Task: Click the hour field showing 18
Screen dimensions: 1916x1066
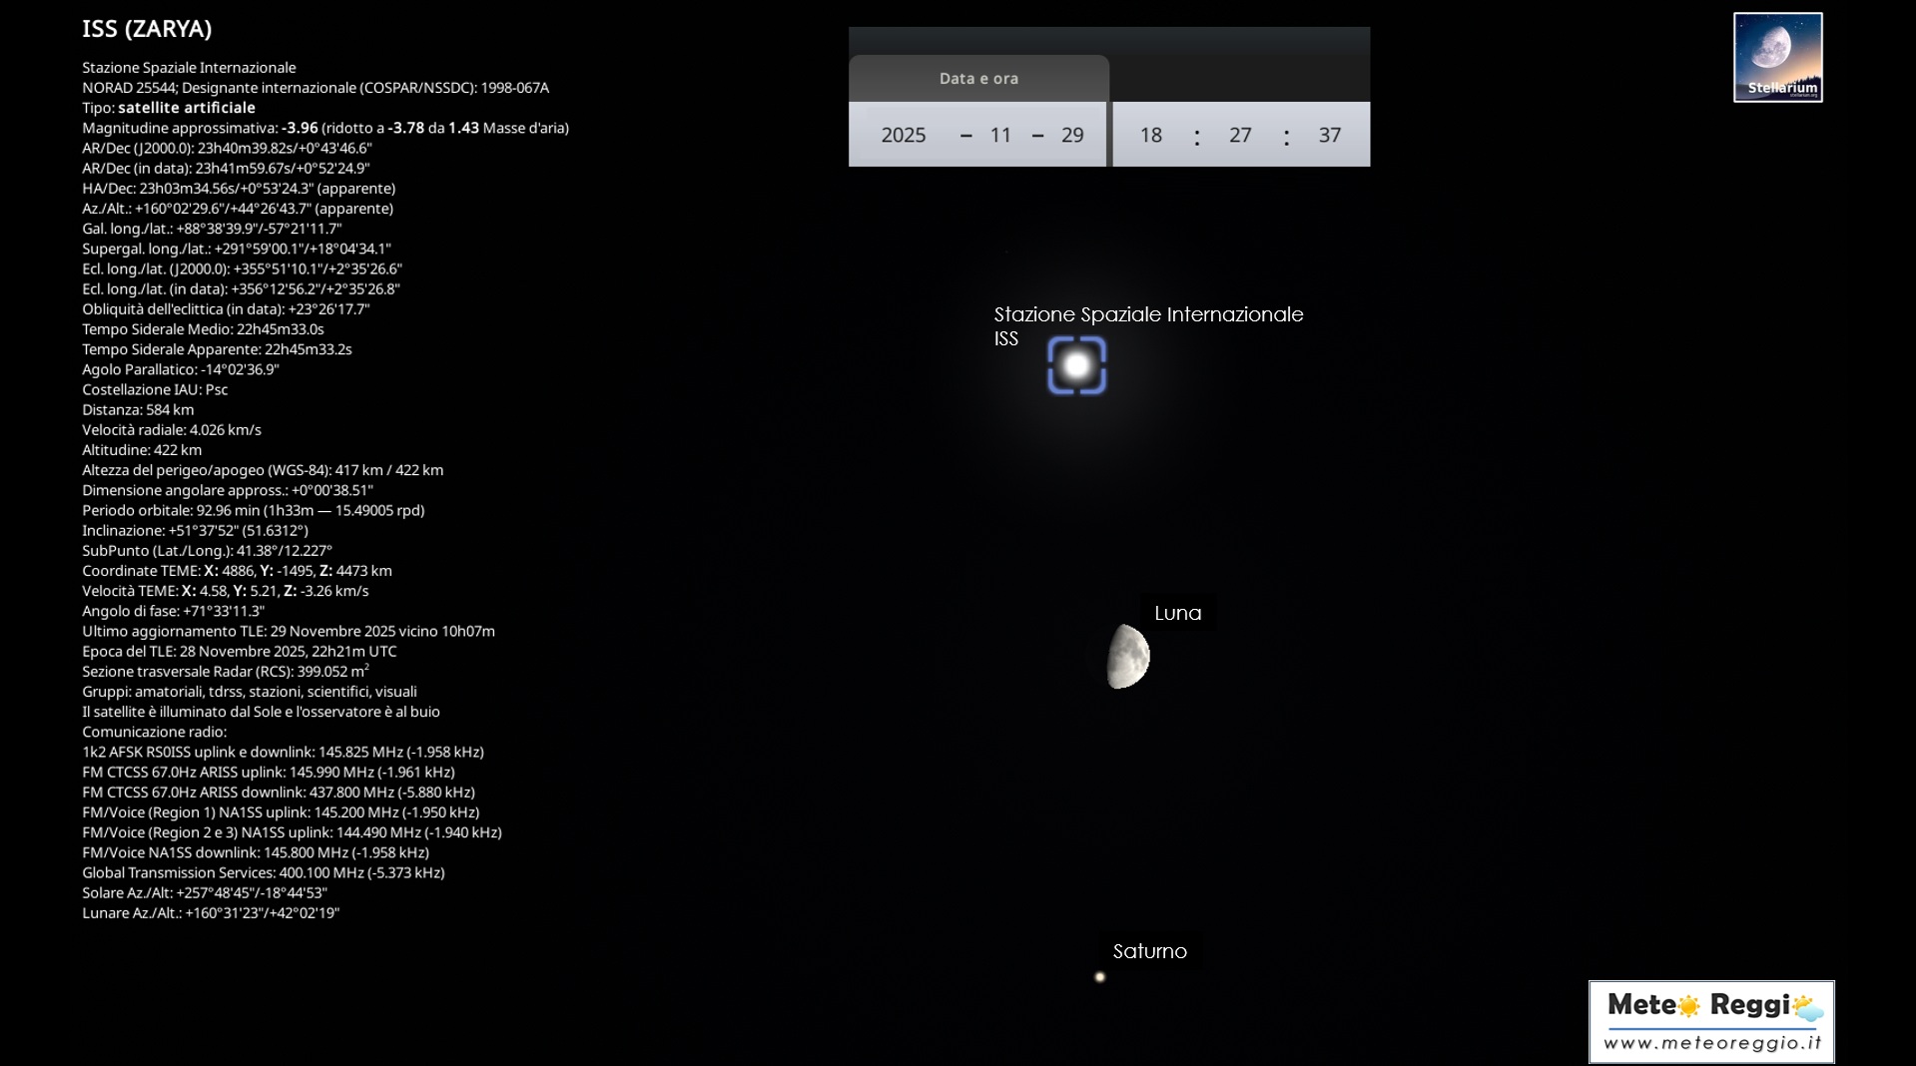Action: tap(1151, 135)
